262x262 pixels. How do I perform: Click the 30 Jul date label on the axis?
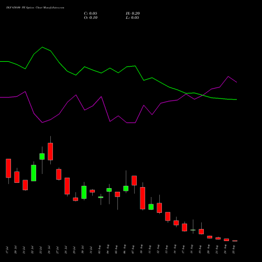[83, 250]
